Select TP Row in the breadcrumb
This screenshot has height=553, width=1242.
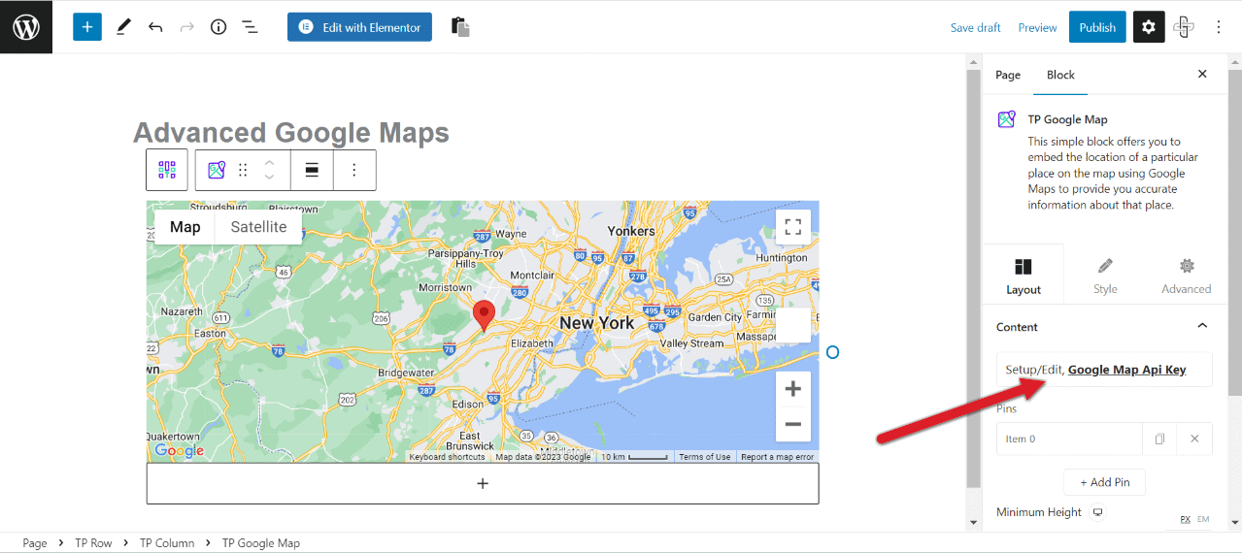pos(94,543)
